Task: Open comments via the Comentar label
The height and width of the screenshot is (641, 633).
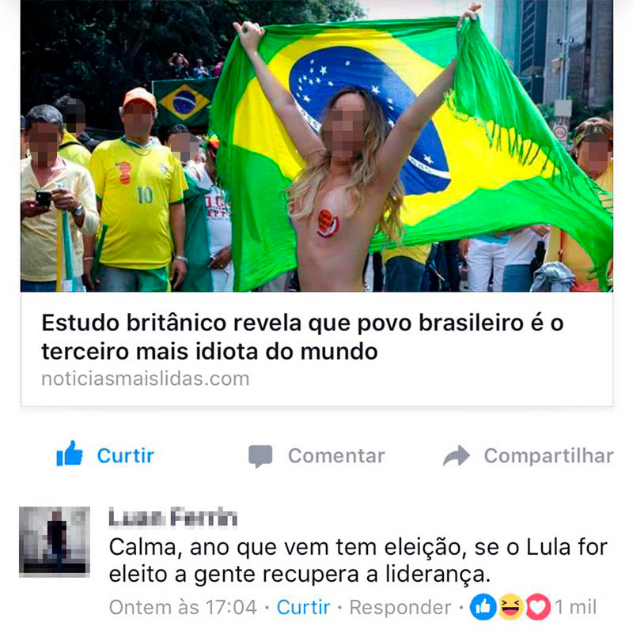Action: coord(336,456)
